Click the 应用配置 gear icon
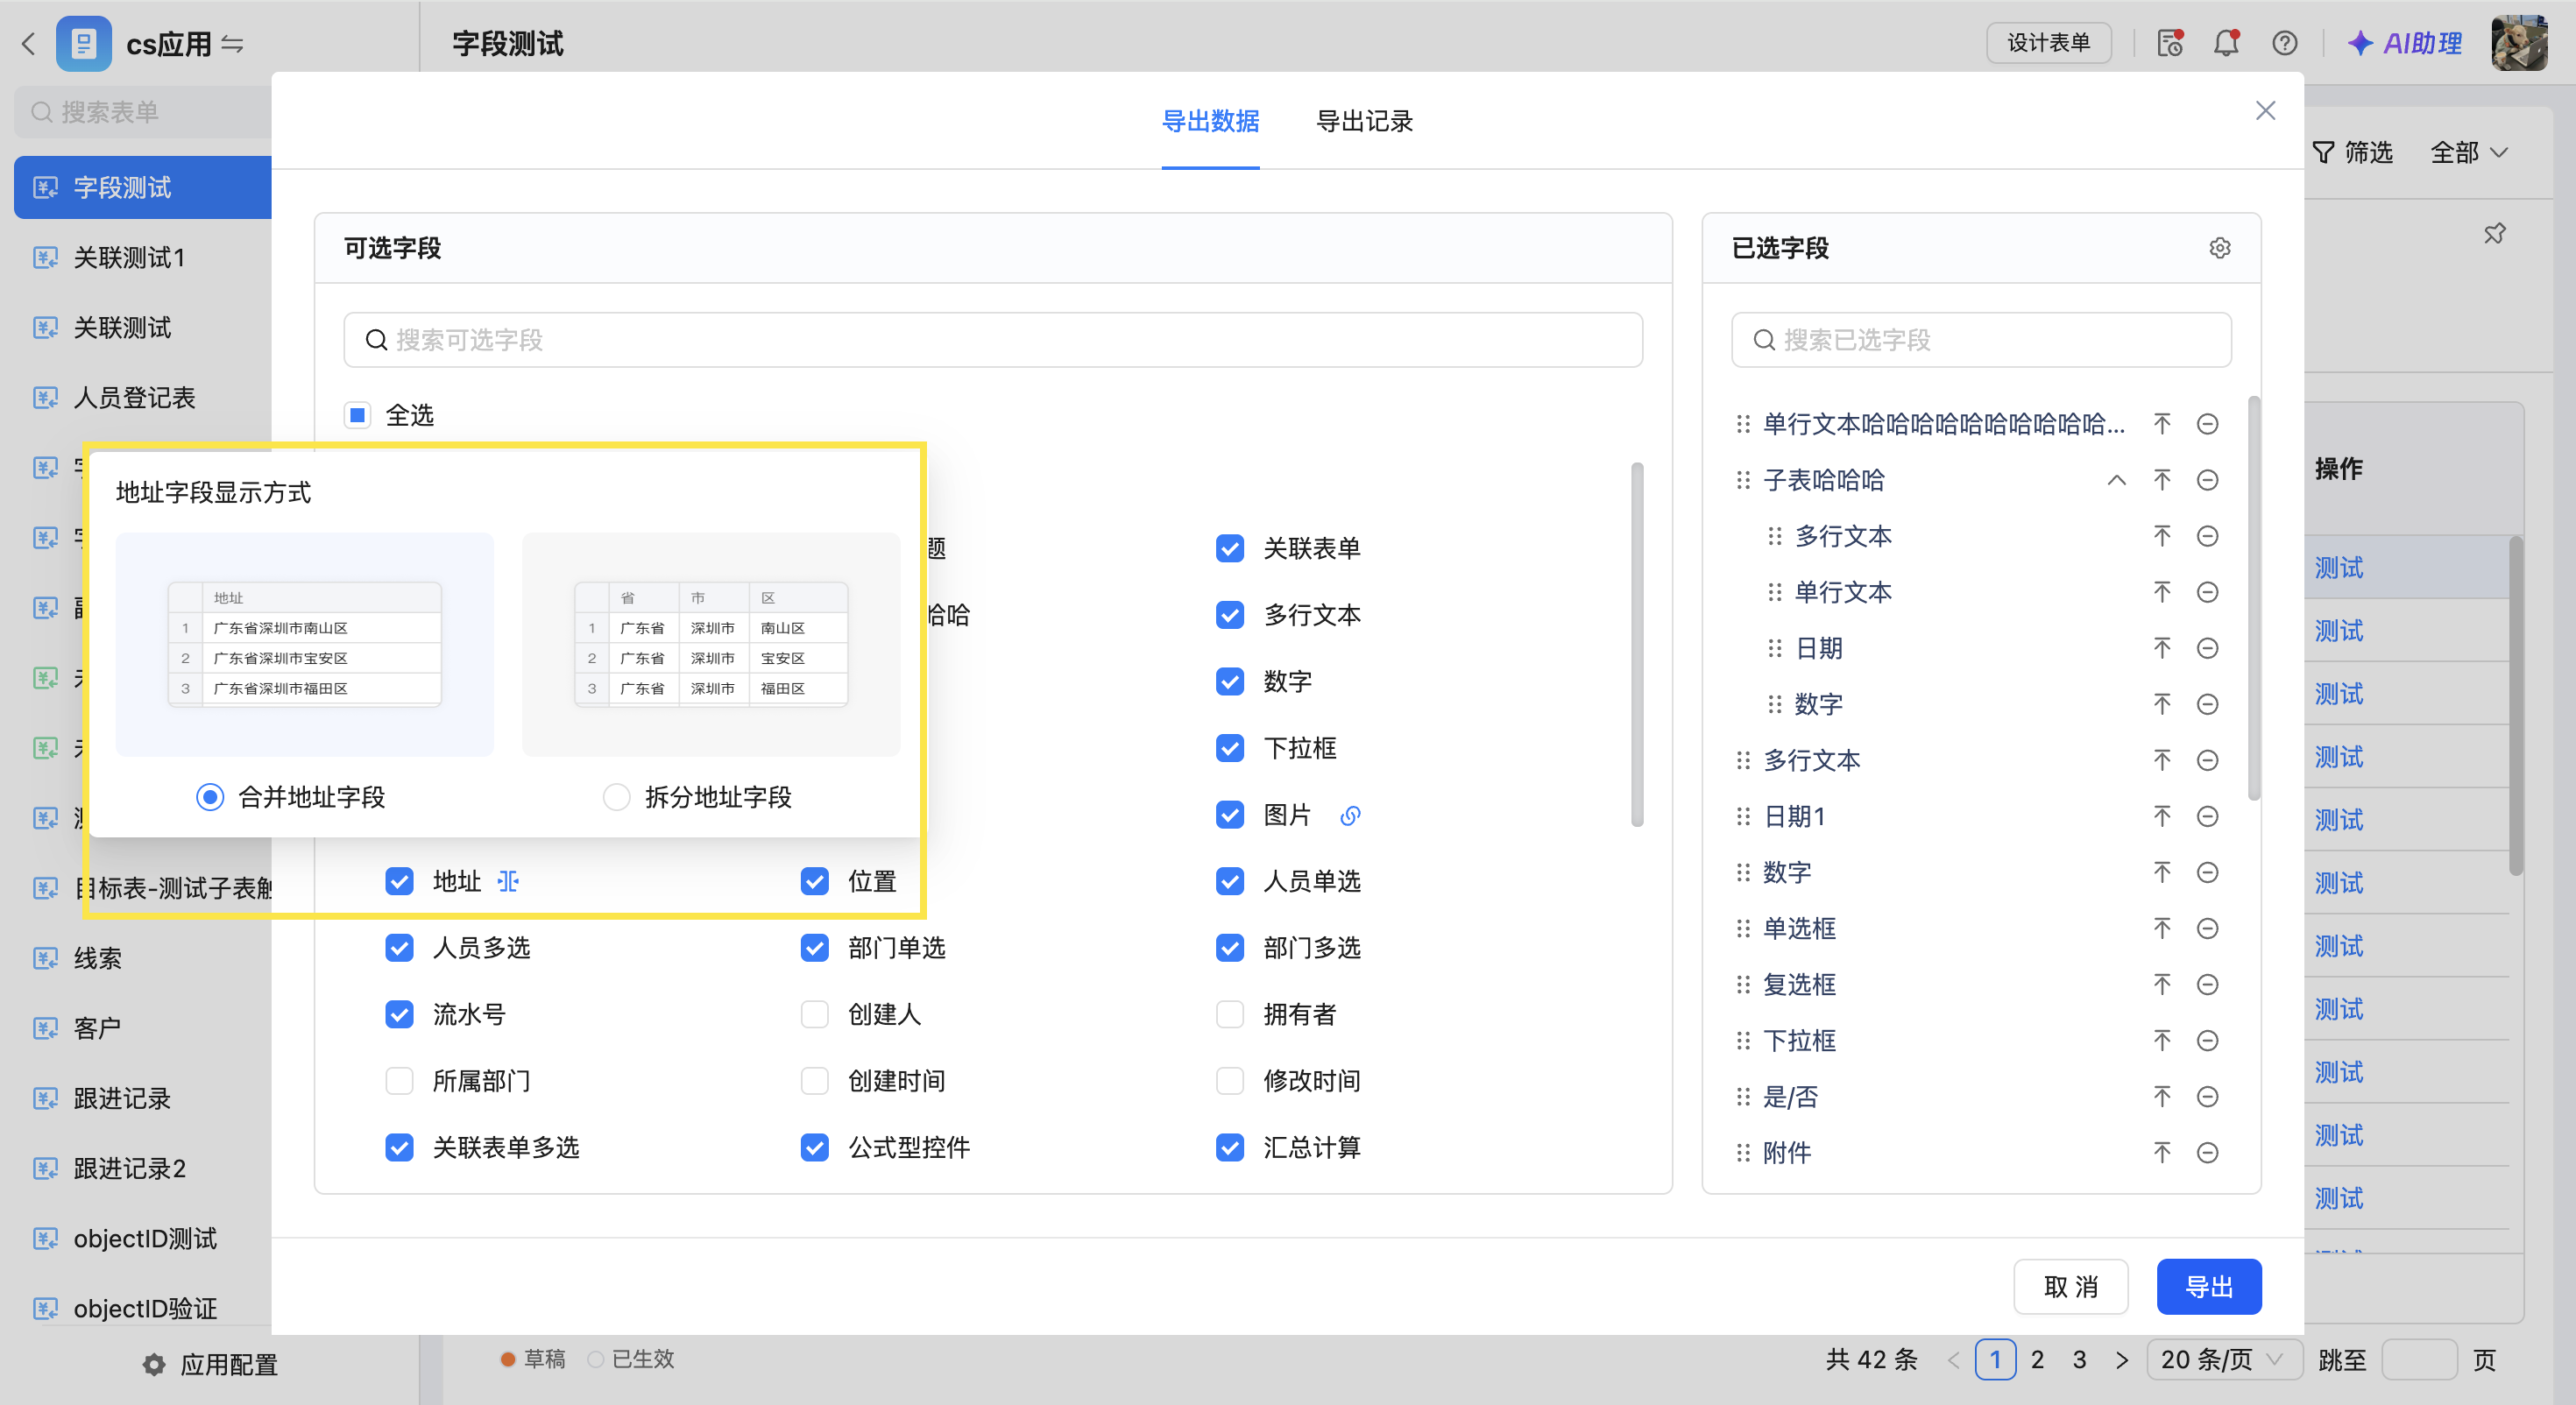Viewport: 2576px width, 1405px height. [153, 1364]
